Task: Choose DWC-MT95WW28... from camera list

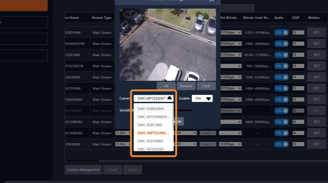Action: click(x=153, y=117)
